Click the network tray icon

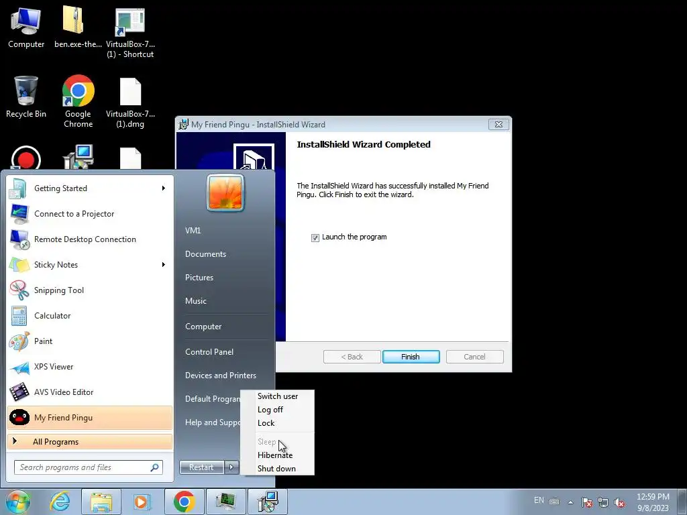click(603, 502)
